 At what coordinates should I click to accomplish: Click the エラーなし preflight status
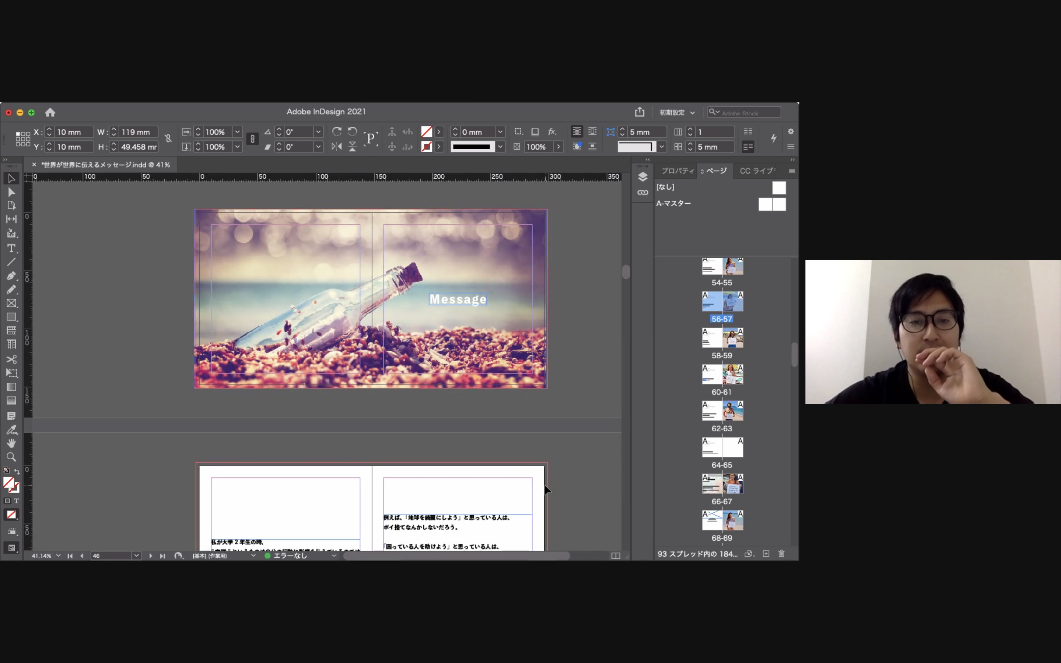click(x=290, y=555)
